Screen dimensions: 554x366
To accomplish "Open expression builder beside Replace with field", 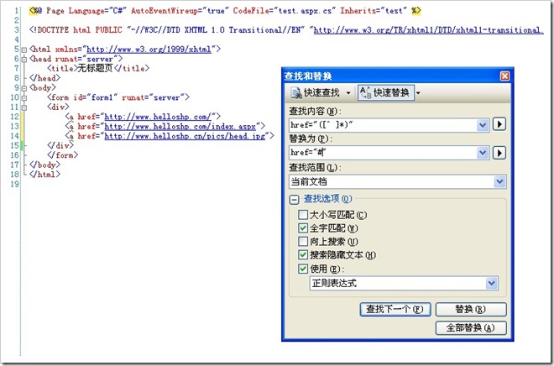I will tap(499, 153).
